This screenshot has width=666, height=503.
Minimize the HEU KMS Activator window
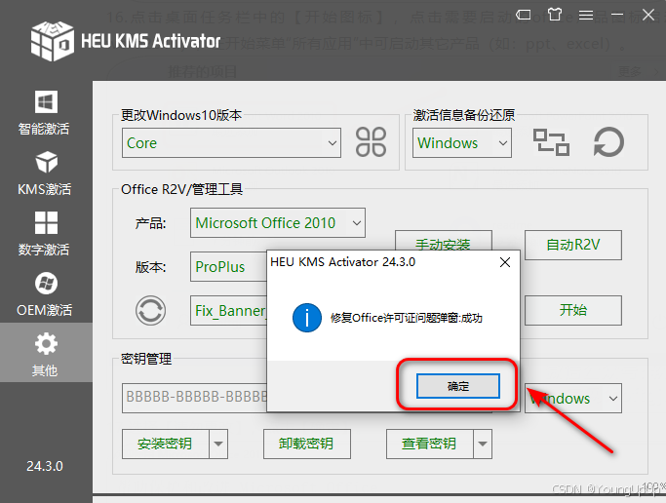click(x=617, y=16)
